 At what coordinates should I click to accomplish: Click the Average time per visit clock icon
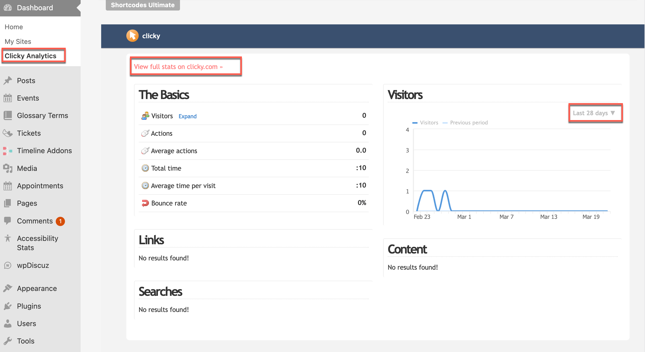click(x=145, y=185)
